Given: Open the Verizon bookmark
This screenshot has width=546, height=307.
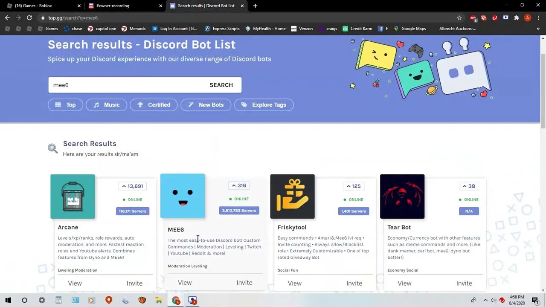Looking at the screenshot, I should pos(302,29).
